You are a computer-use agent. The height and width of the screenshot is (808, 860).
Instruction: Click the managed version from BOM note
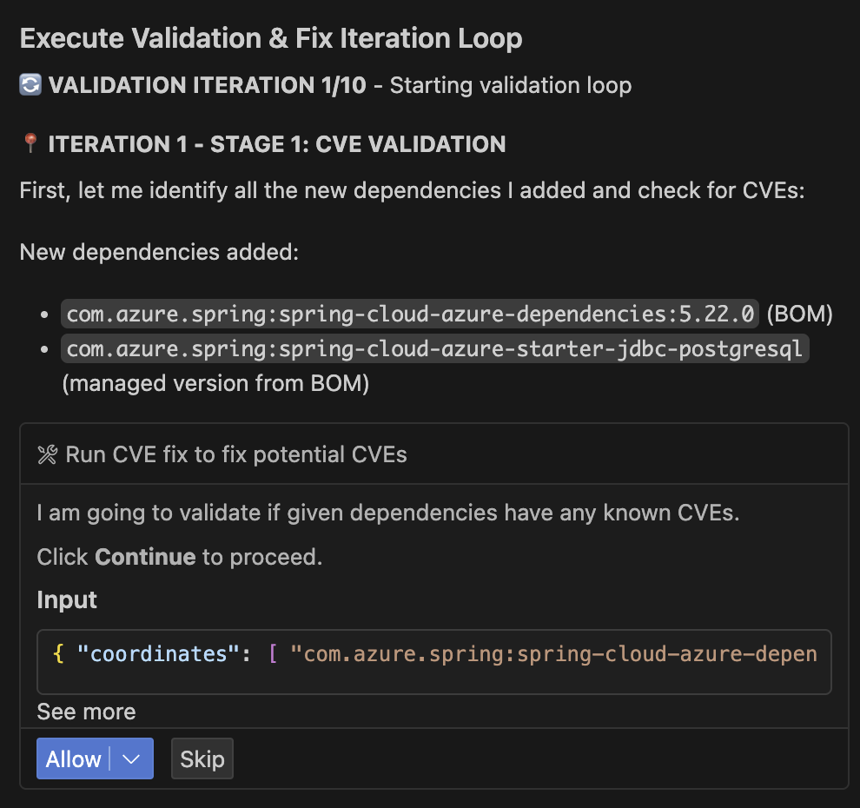click(217, 383)
